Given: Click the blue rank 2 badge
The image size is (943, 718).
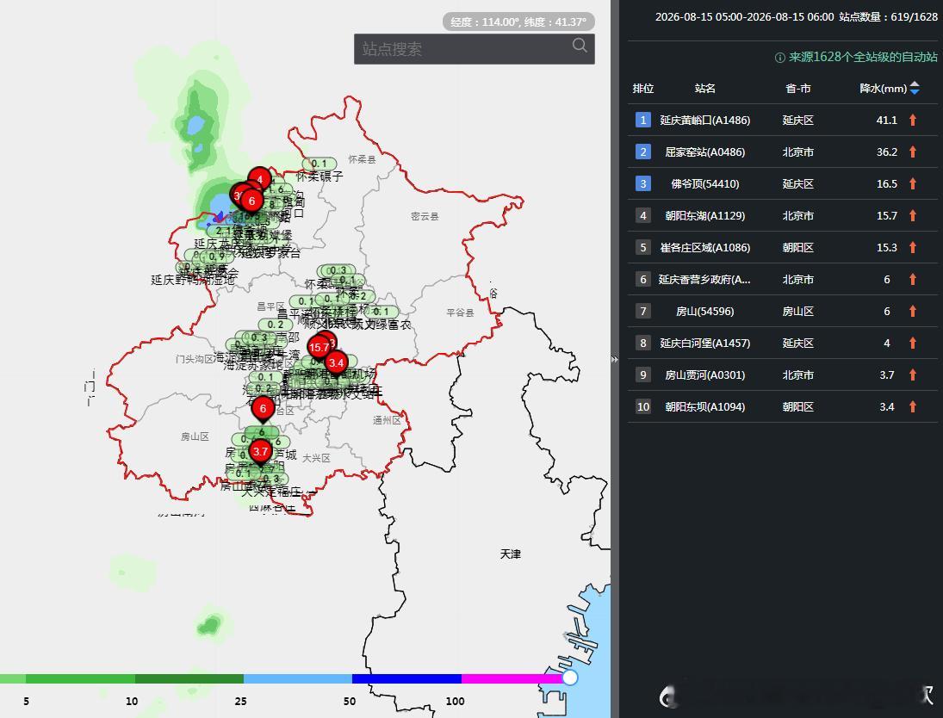Looking at the screenshot, I should pos(643,152).
